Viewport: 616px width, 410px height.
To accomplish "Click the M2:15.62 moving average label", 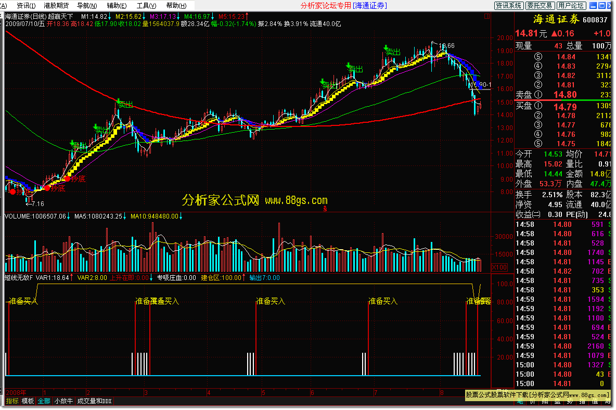I will 129,17.
